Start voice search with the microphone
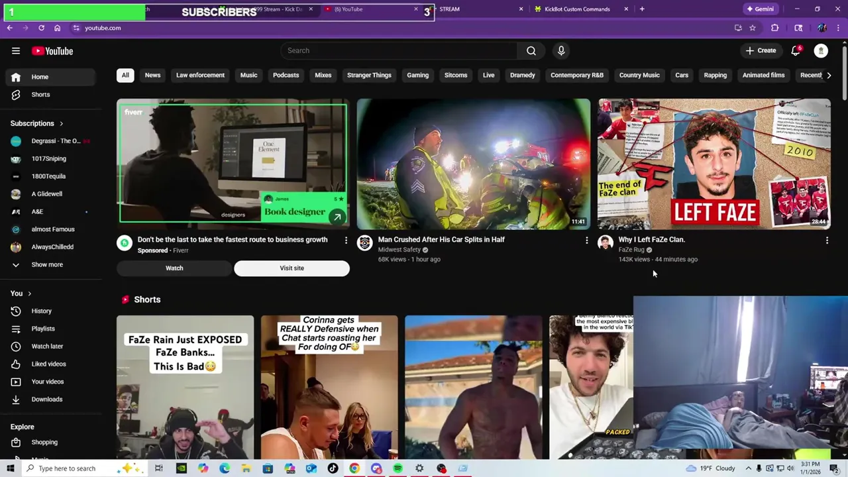Screen dimensions: 848x477 click(561, 50)
